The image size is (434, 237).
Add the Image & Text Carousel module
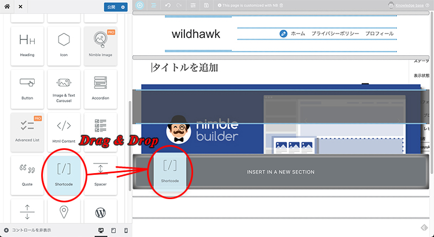[64, 89]
